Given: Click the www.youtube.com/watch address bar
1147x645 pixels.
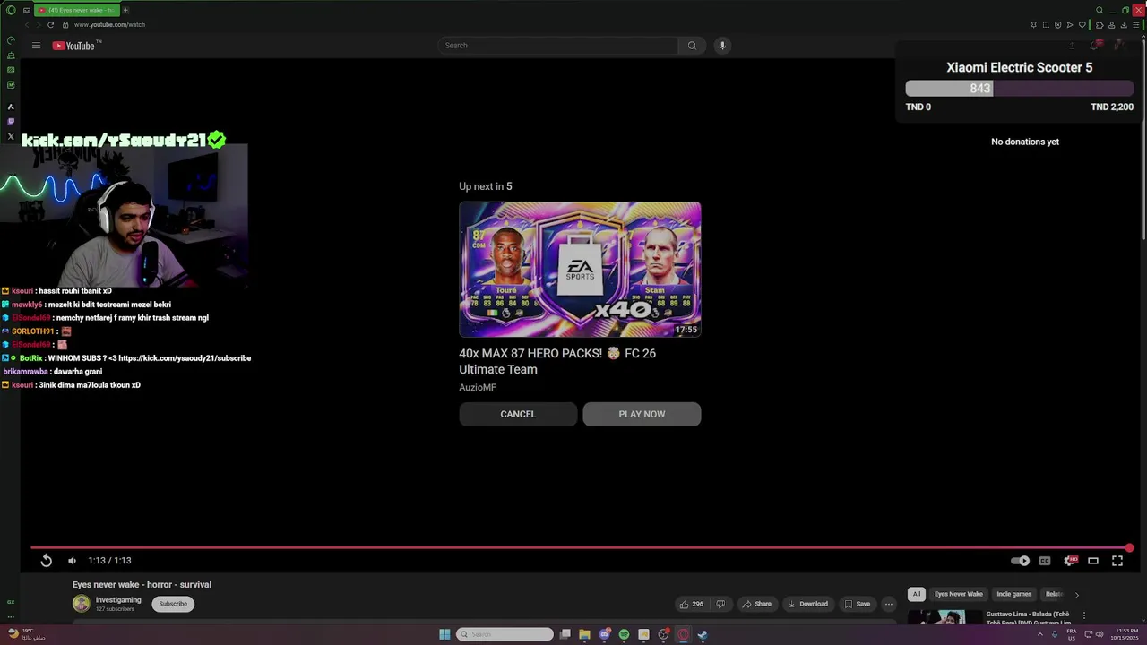Looking at the screenshot, I should 109,25.
